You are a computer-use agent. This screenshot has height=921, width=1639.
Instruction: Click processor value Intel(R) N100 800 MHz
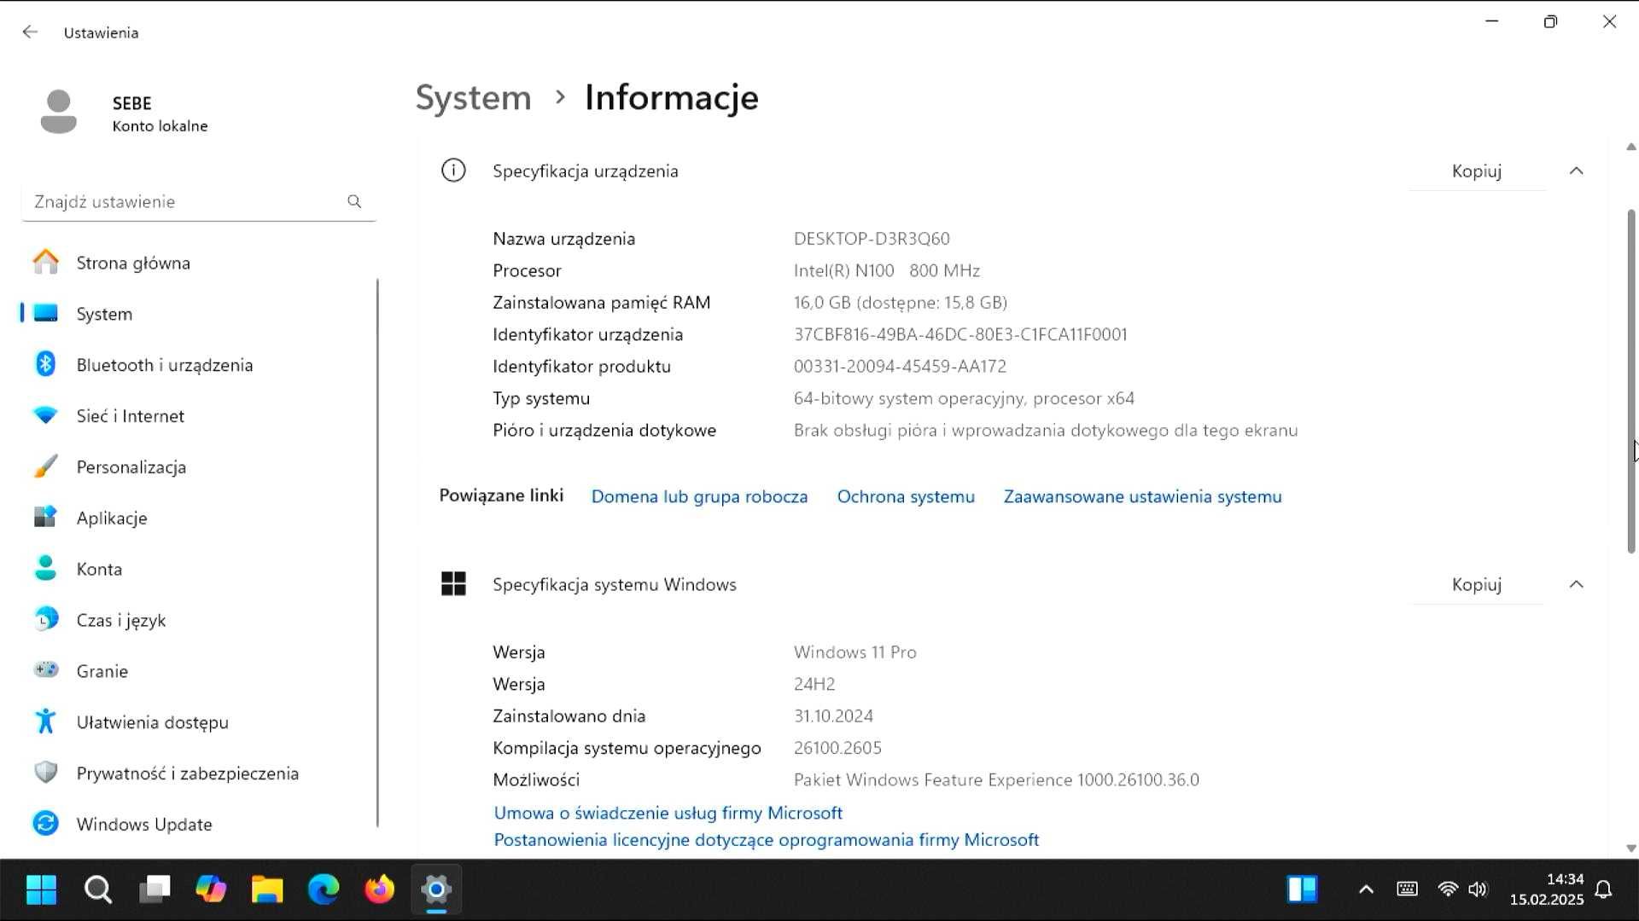pos(887,270)
